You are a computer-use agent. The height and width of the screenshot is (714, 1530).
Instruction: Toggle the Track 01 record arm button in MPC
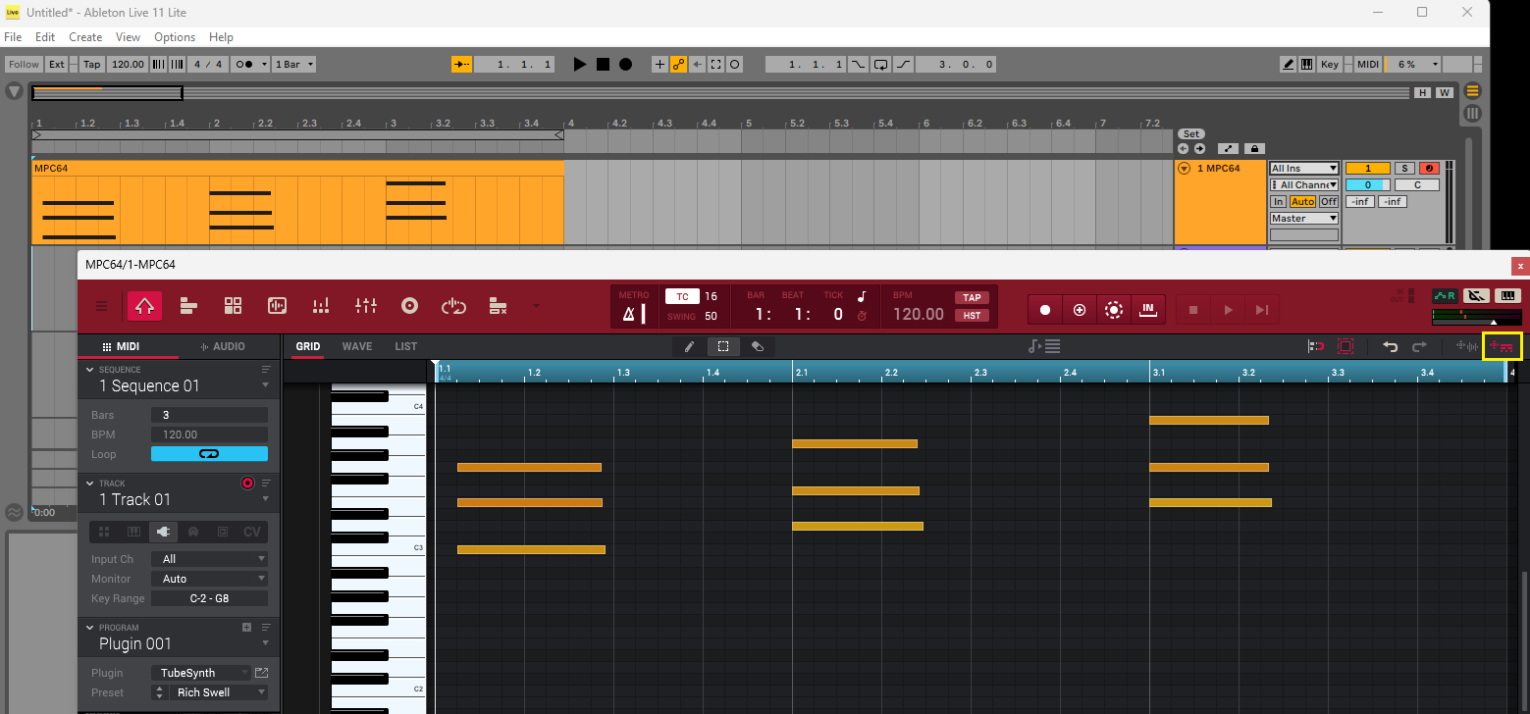(x=247, y=484)
